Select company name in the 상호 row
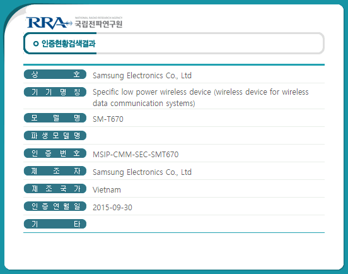 point(142,76)
